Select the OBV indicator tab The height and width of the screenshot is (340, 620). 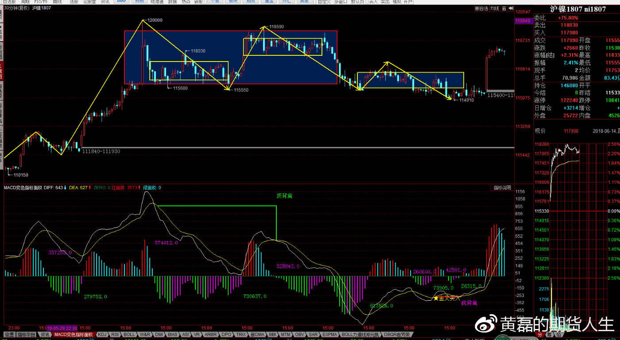tap(300, 334)
